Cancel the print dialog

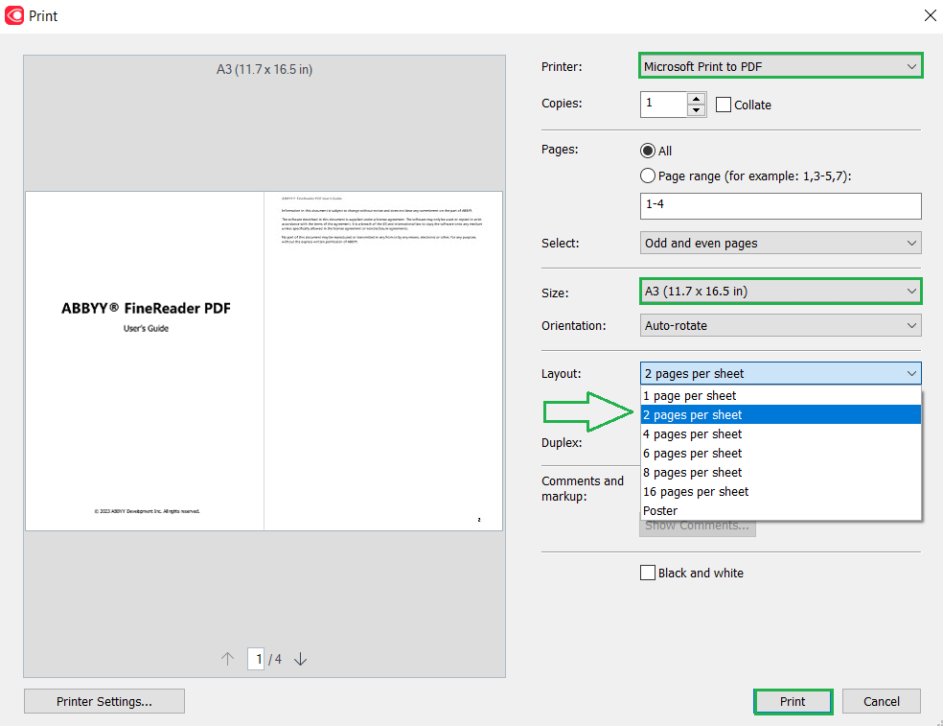(x=881, y=701)
